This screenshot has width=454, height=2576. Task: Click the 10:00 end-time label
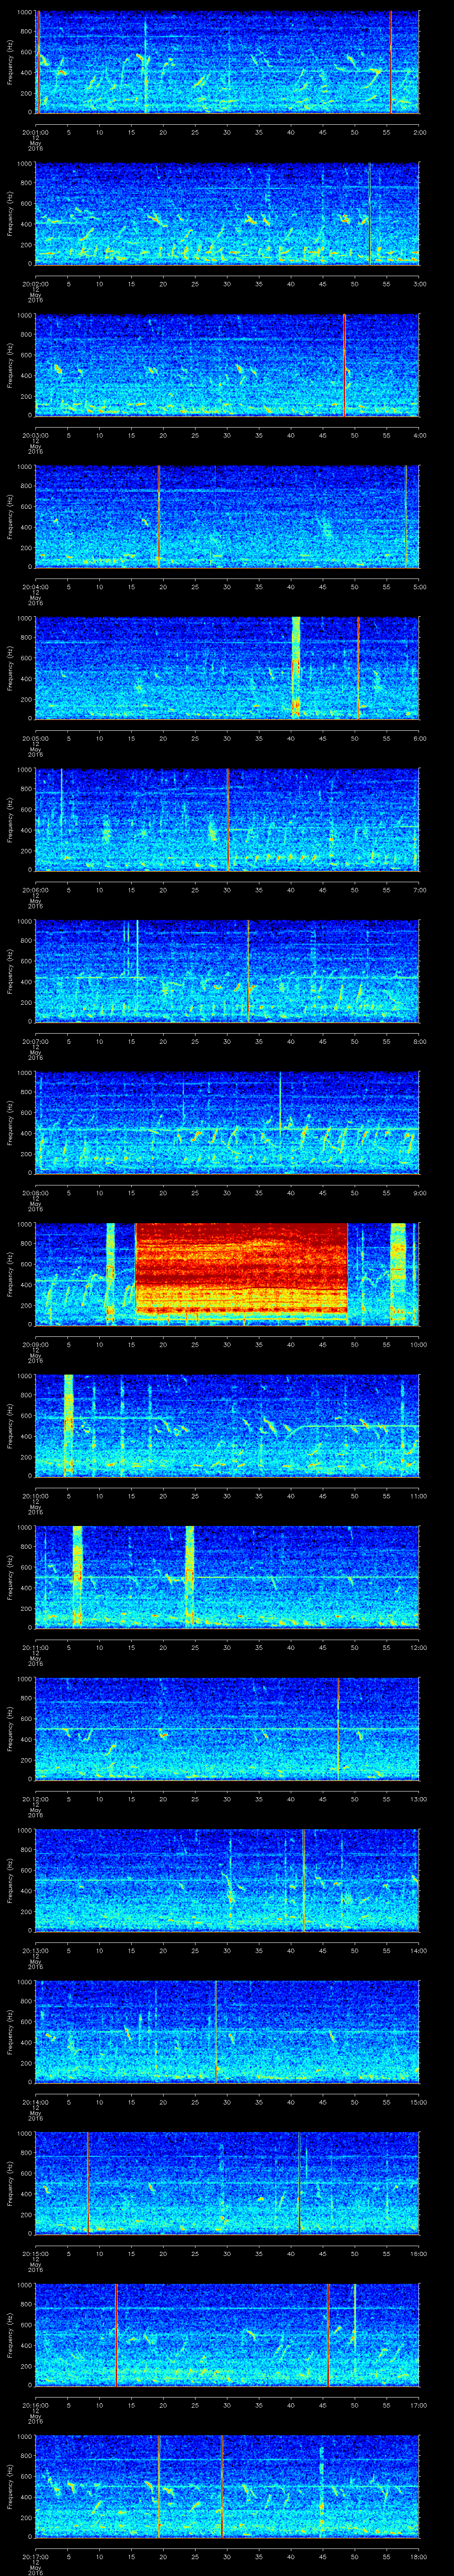[419, 1345]
